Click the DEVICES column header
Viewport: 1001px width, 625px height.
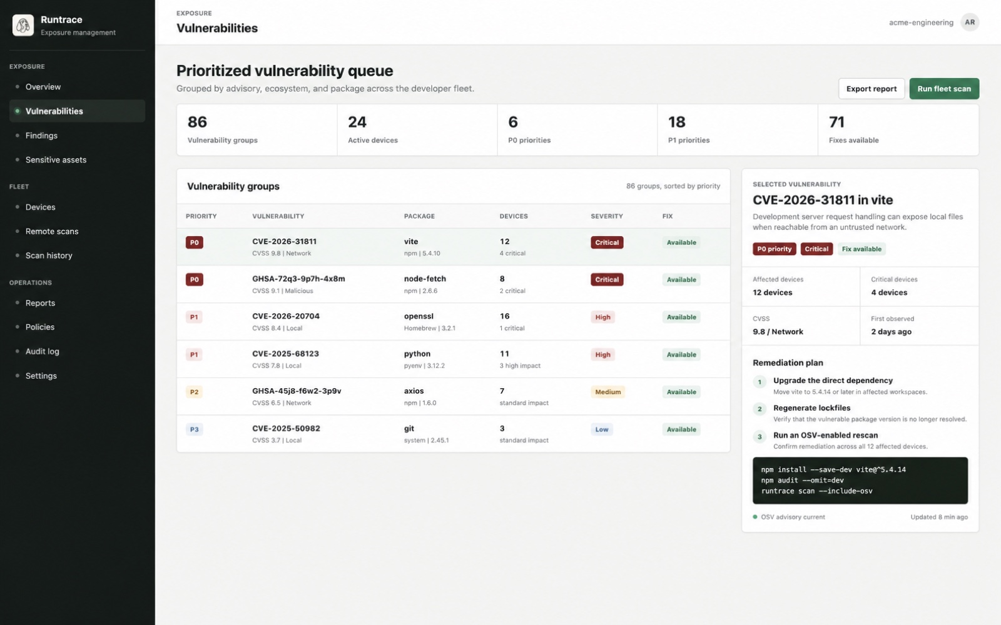[x=514, y=216]
